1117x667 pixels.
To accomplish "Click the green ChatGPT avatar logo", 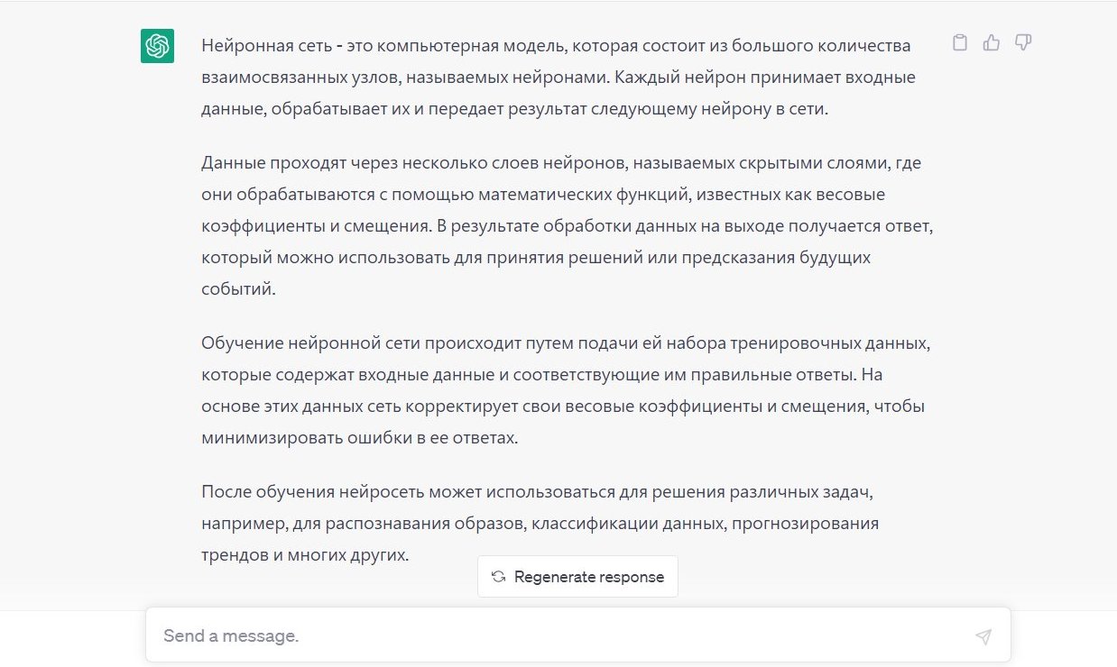I will [157, 46].
